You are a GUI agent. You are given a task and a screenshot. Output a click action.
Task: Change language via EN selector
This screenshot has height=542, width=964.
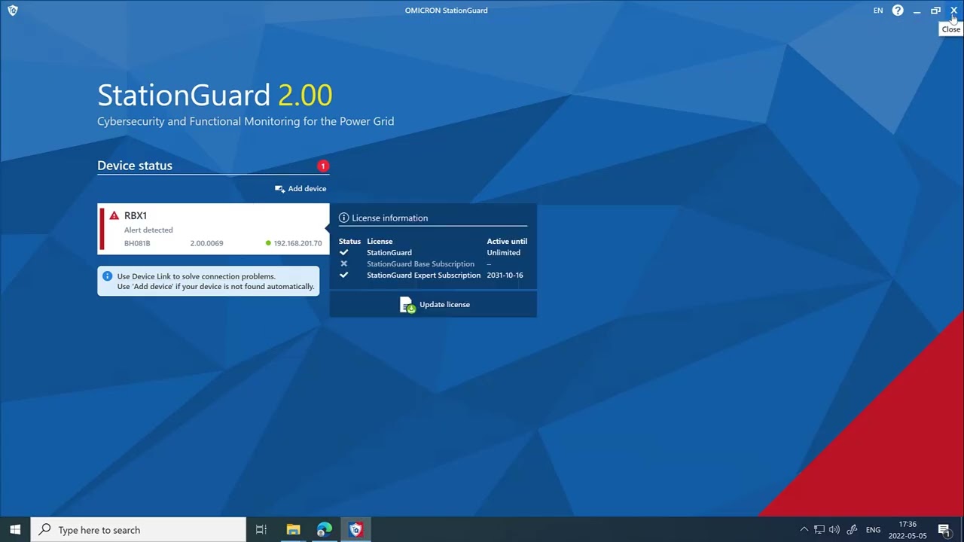pos(878,11)
